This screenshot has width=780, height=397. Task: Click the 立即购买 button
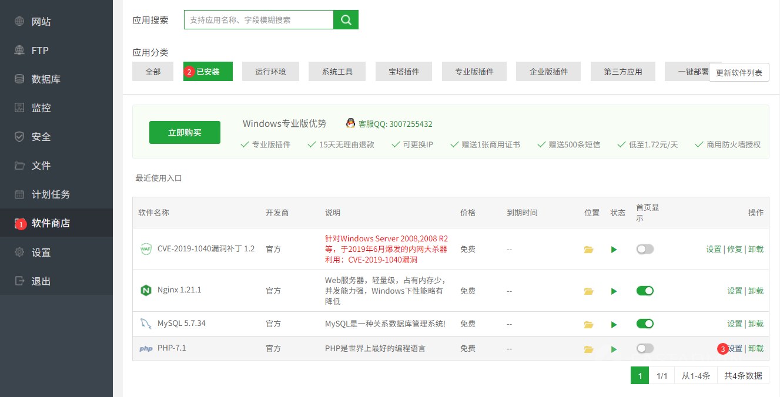click(185, 133)
